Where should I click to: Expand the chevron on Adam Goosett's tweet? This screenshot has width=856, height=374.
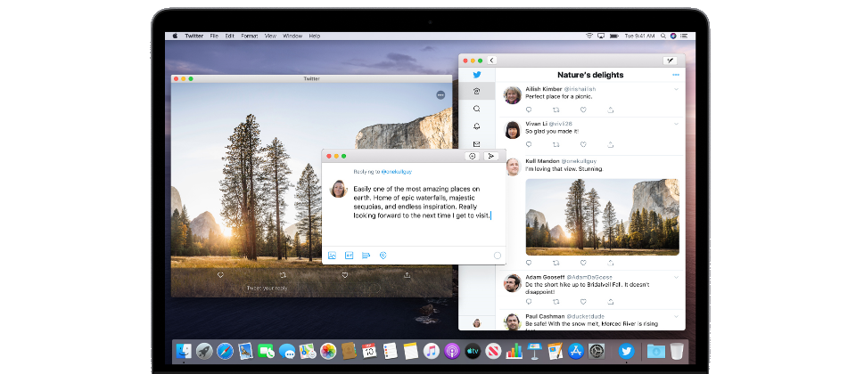(677, 277)
